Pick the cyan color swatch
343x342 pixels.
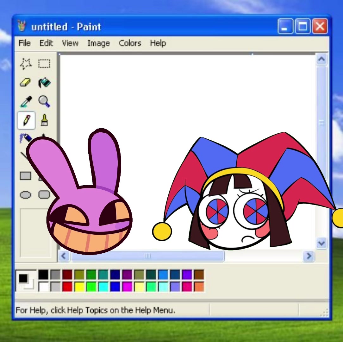coord(103,287)
